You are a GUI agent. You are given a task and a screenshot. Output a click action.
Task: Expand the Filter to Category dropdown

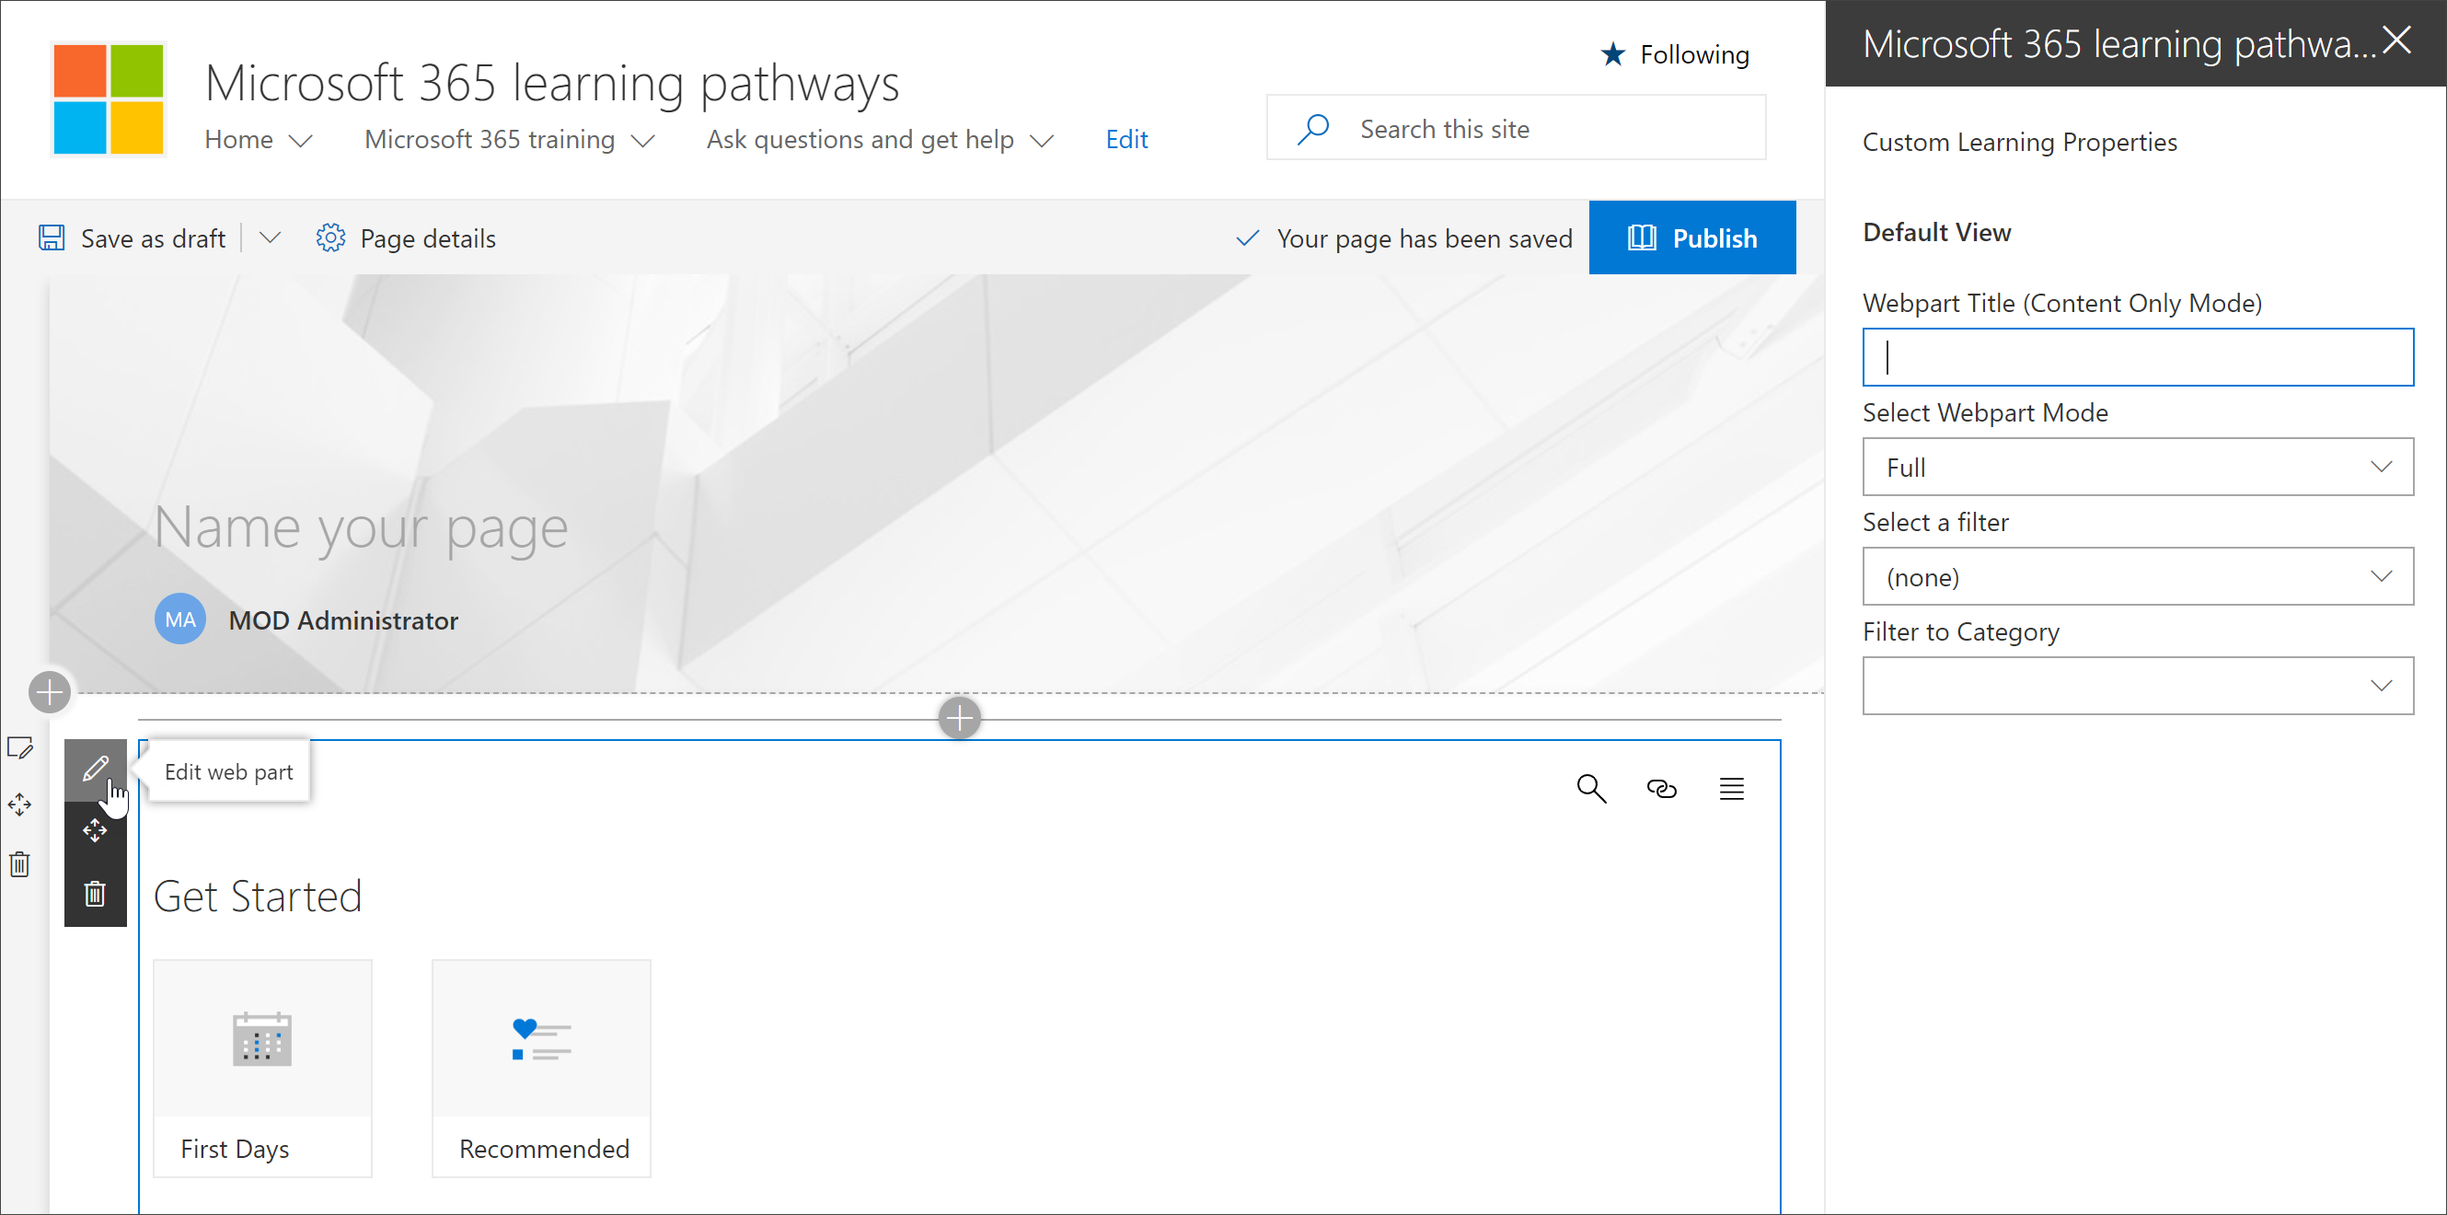tap(2383, 686)
